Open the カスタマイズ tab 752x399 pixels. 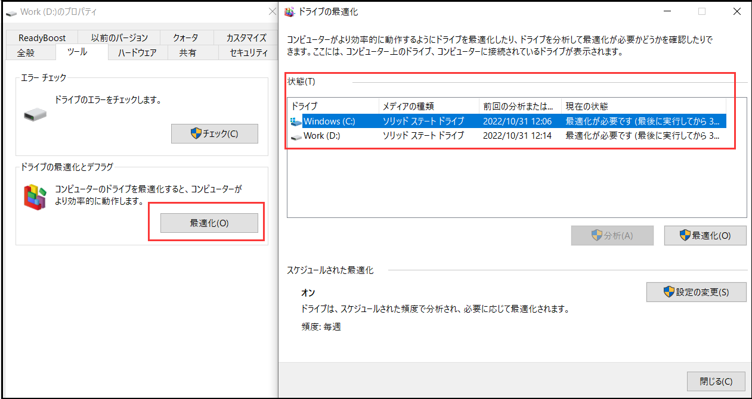click(246, 38)
